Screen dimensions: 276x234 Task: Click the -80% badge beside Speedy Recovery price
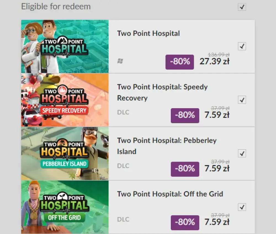pos(185,115)
